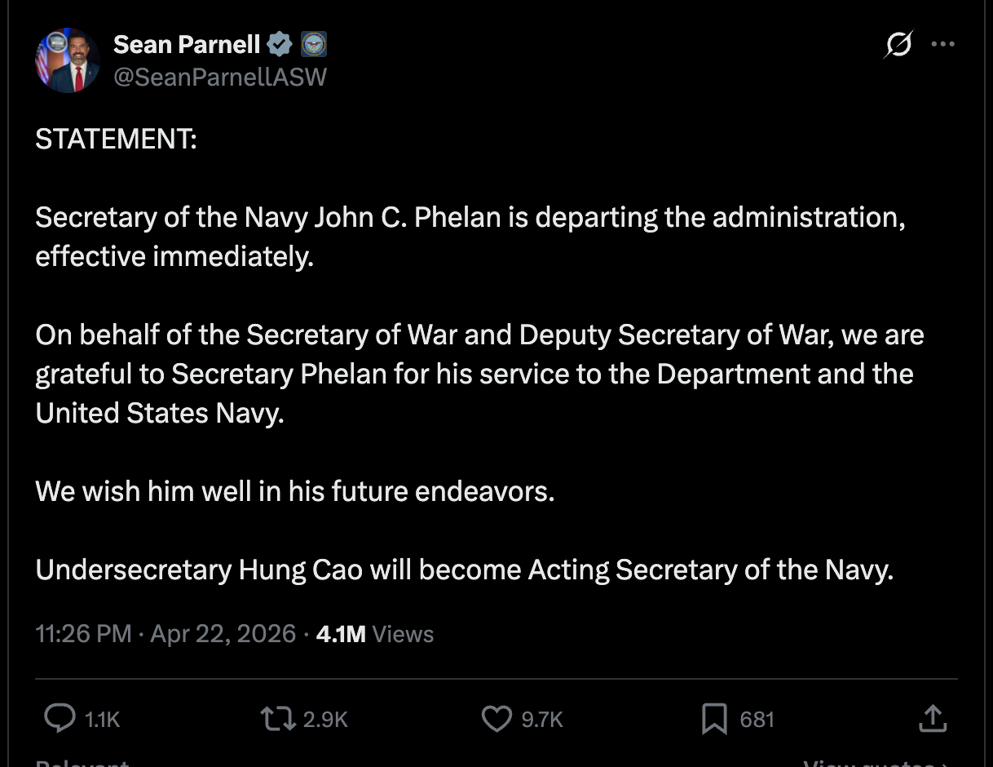Click the Apr 22, 2026 timestamp
Image resolution: width=993 pixels, height=767 pixels.
(222, 634)
